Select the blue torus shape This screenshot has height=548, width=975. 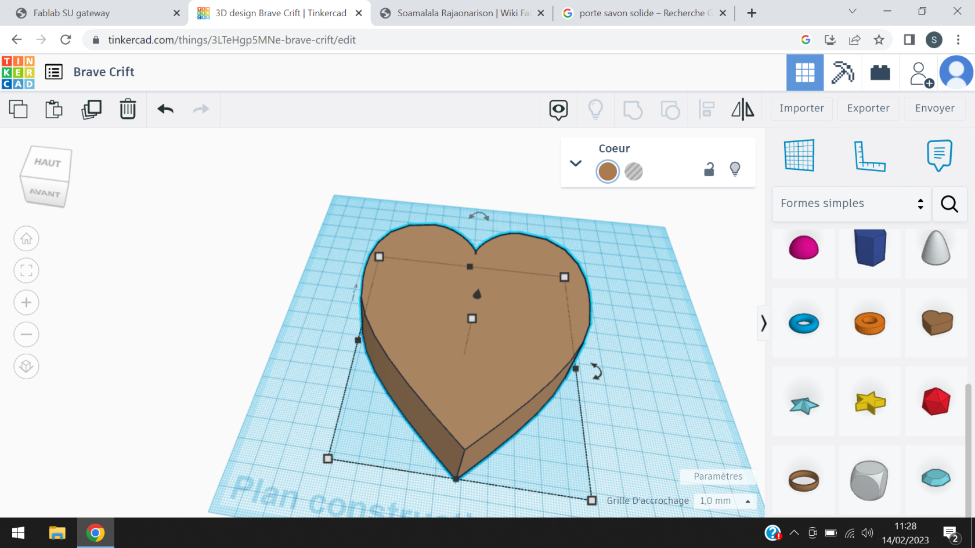804,323
